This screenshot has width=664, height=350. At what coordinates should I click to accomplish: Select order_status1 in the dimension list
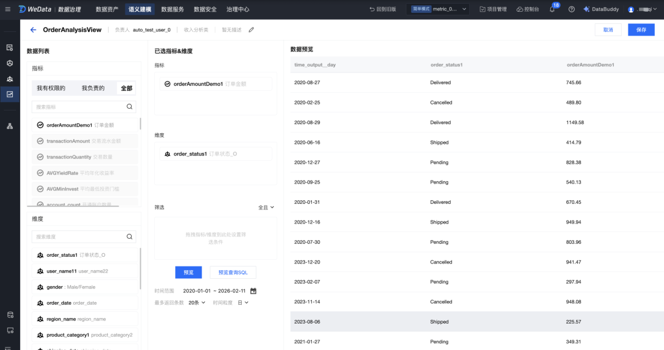[85, 255]
